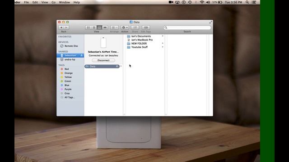
Task: Click the clock showing Tue 3:56 PM
Action: (233, 2)
